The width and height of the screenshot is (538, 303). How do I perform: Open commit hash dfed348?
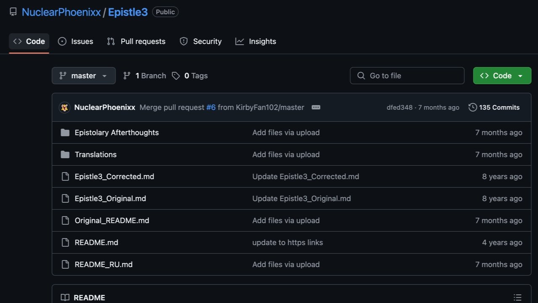pos(400,107)
